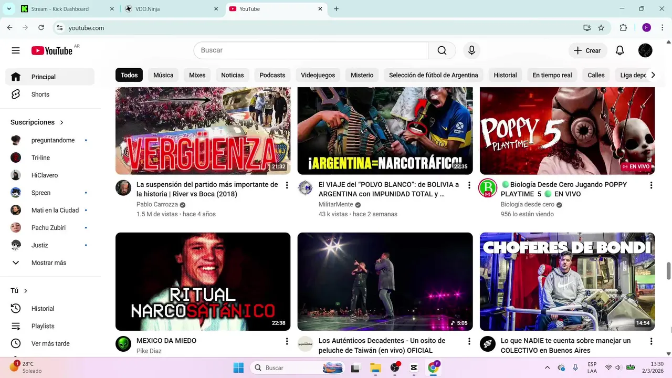Open the YouTube hamburger guide menu
Viewport: 672px width, 378px height.
pos(16,50)
